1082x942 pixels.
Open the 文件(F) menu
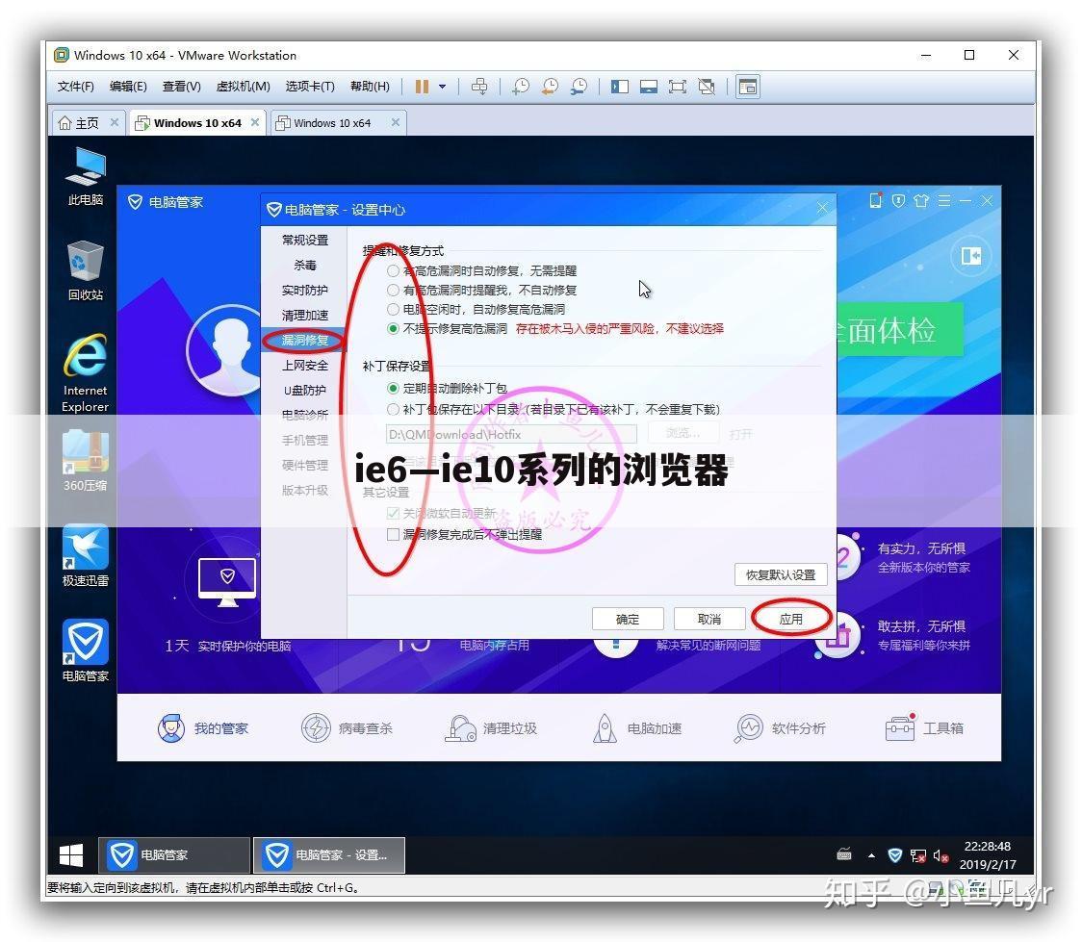pos(76,87)
